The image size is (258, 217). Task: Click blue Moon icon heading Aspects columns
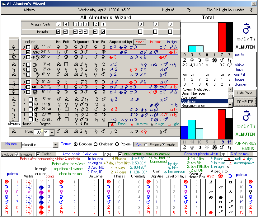click(x=230, y=176)
